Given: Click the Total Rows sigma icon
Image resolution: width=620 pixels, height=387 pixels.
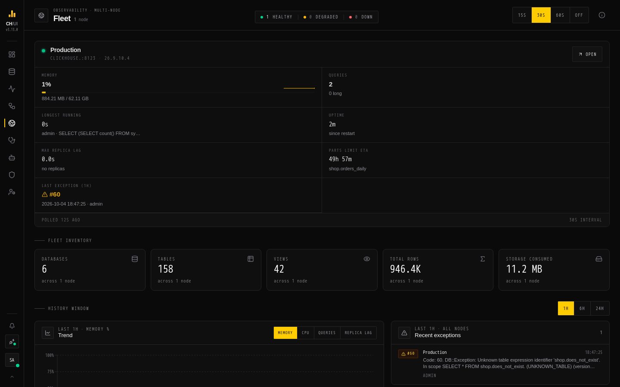Looking at the screenshot, I should click(483, 259).
